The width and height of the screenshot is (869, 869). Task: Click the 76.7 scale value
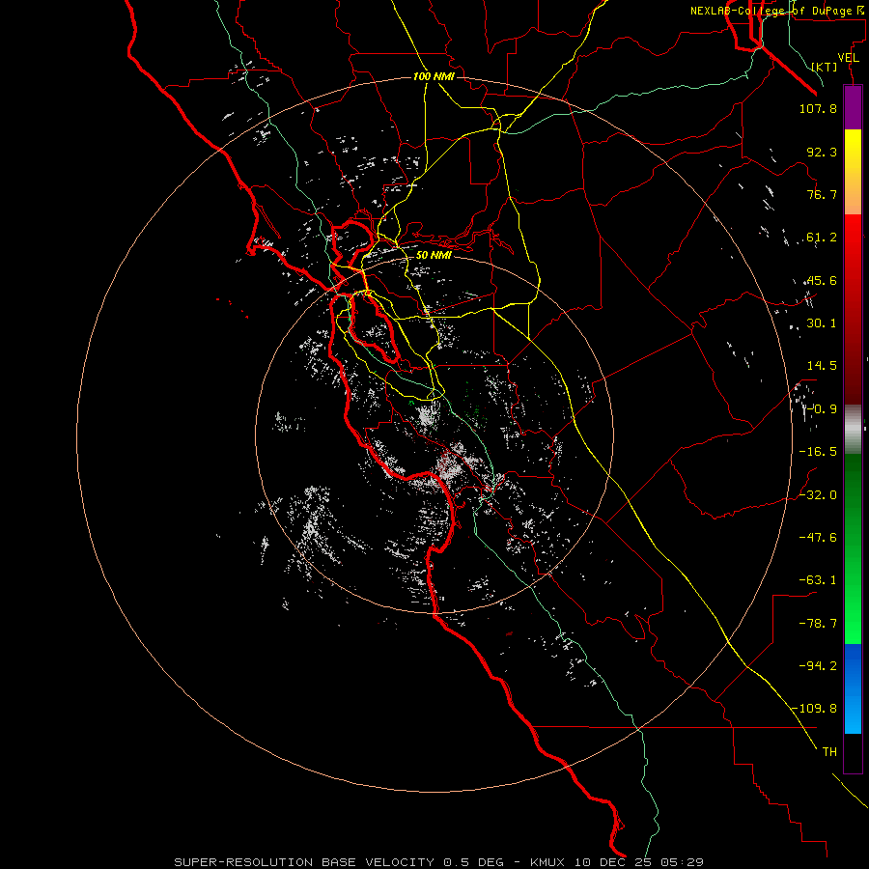[822, 194]
